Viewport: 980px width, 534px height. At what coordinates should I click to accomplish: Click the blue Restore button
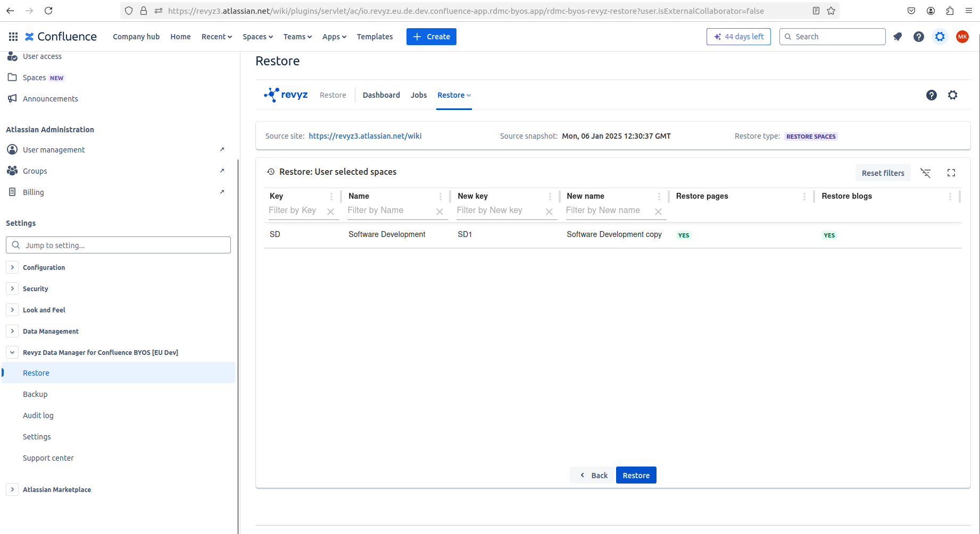coord(636,475)
